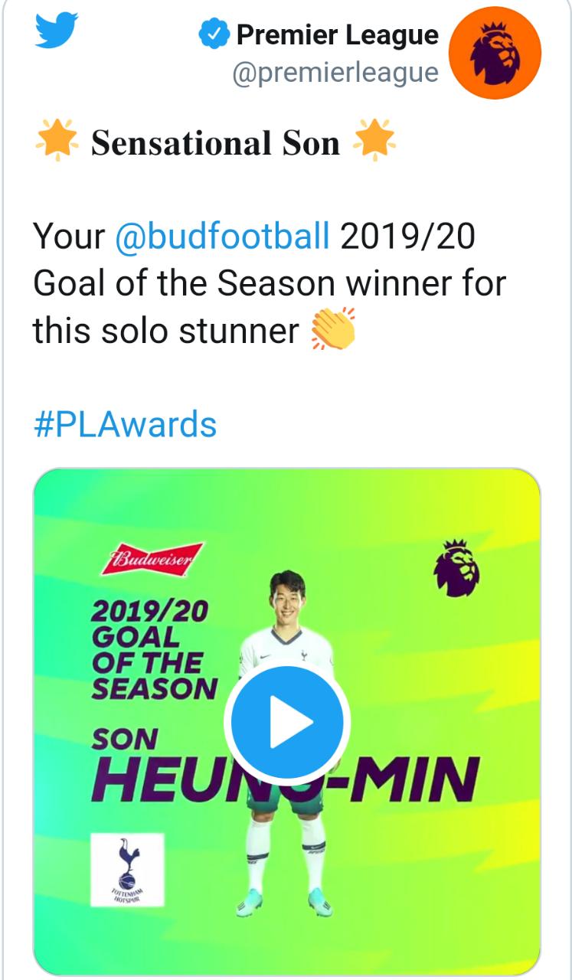The image size is (572, 980).
Task: Click the "this solo stunner" tweet text
Action: pyautogui.click(x=165, y=330)
